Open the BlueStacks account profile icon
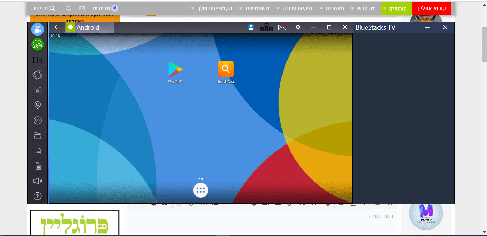 pyautogui.click(x=251, y=27)
